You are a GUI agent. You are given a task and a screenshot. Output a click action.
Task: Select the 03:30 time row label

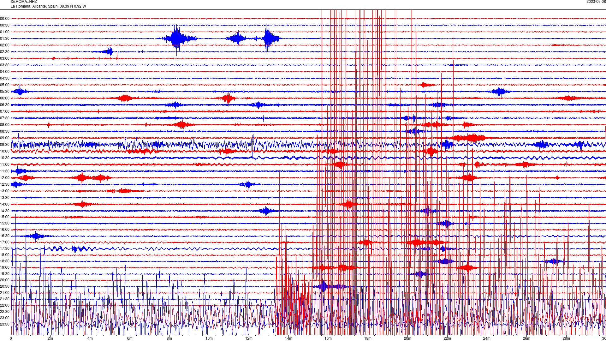coord(5,65)
